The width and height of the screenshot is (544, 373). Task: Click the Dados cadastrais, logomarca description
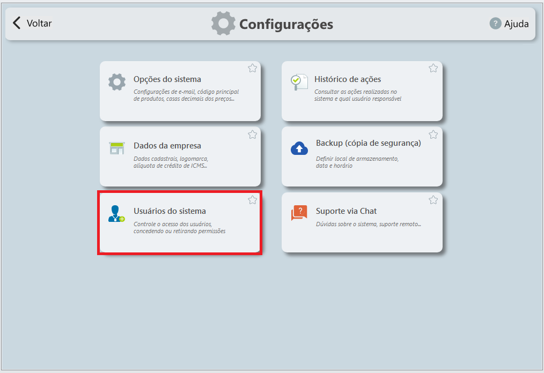171,162
